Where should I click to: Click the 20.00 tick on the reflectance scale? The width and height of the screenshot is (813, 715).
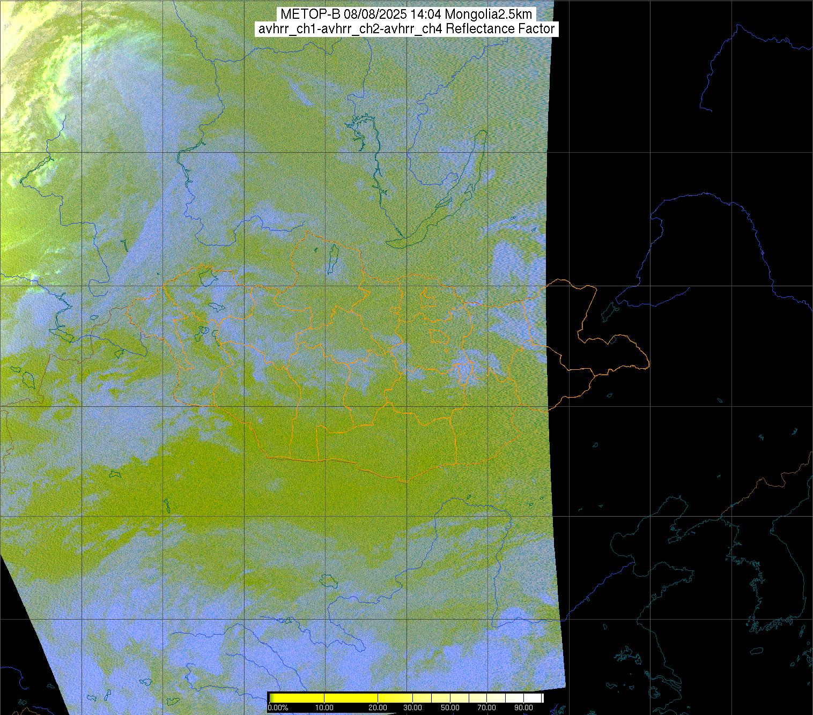(378, 708)
